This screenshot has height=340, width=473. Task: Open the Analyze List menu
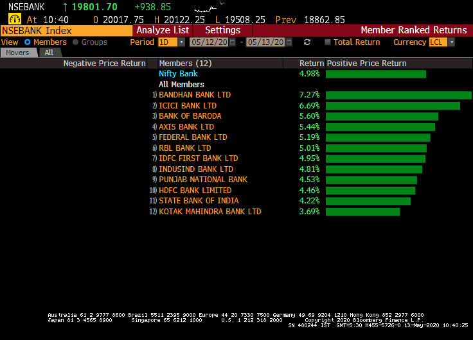click(x=163, y=30)
